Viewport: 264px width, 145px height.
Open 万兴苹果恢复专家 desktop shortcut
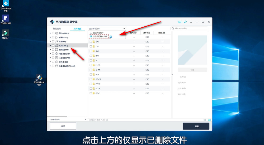6,6
